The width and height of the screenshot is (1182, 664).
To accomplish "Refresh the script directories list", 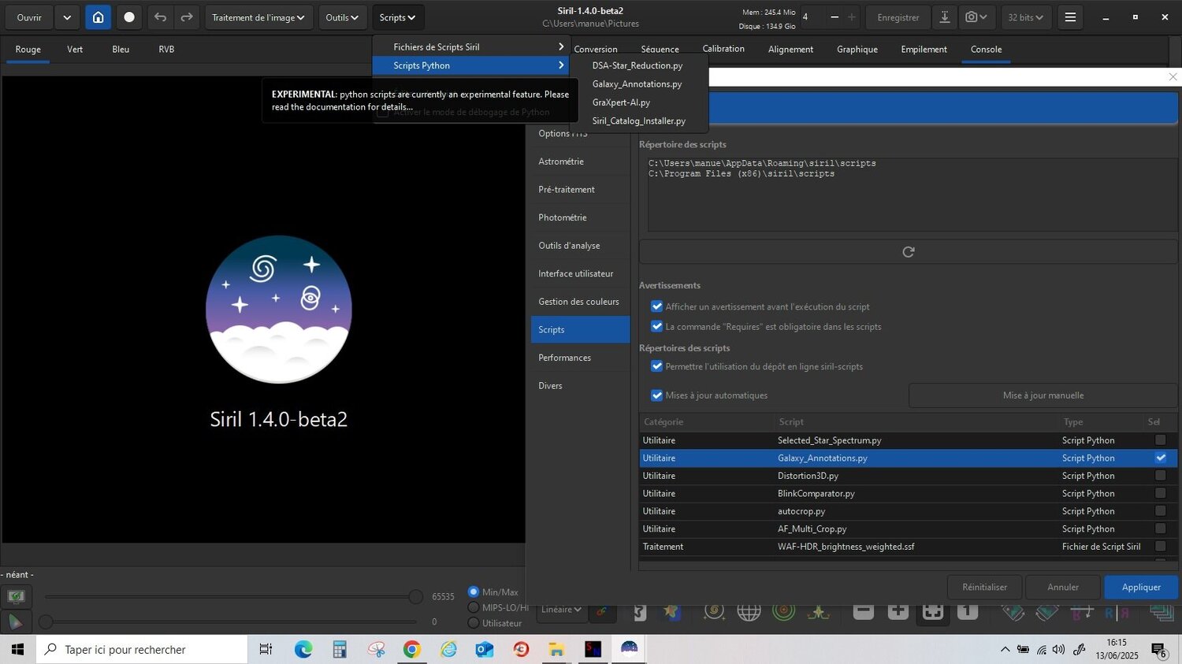I will (x=909, y=252).
